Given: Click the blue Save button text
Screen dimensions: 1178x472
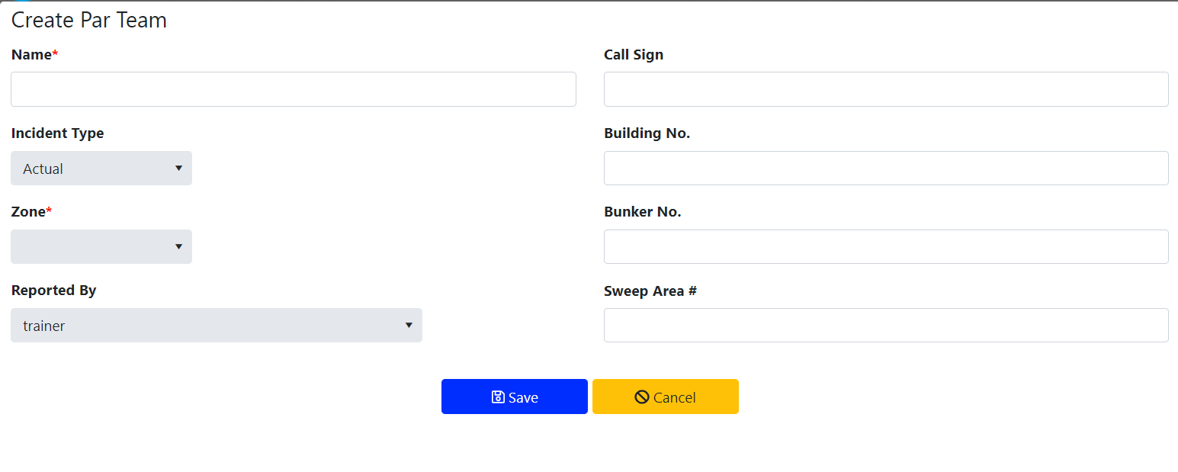Looking at the screenshot, I should click(523, 397).
